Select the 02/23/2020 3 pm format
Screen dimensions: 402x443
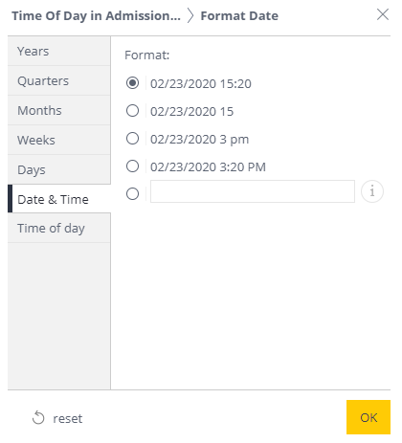tap(132, 139)
